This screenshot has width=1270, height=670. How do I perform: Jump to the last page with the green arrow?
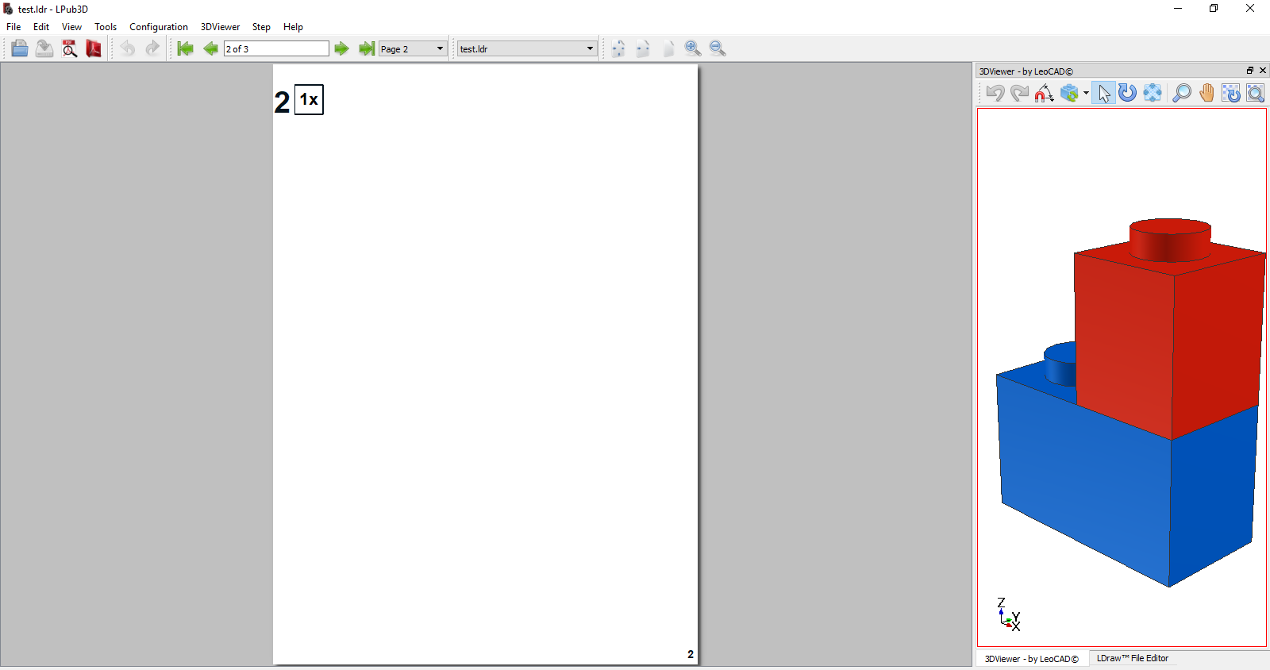tap(366, 48)
